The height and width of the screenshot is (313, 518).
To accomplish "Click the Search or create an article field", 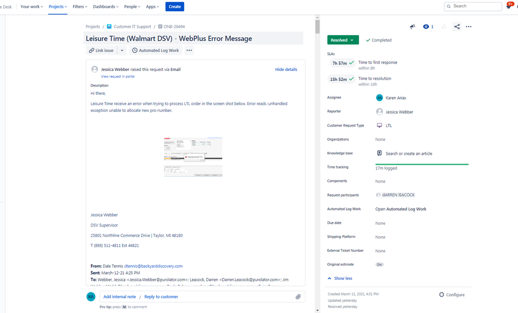I will click(409, 153).
